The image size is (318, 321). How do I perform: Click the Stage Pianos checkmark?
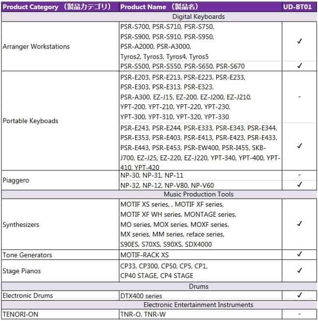coord(299,271)
